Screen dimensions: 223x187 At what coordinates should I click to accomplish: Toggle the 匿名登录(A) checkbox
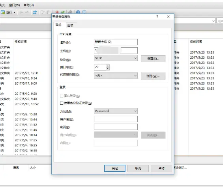coord(62,96)
